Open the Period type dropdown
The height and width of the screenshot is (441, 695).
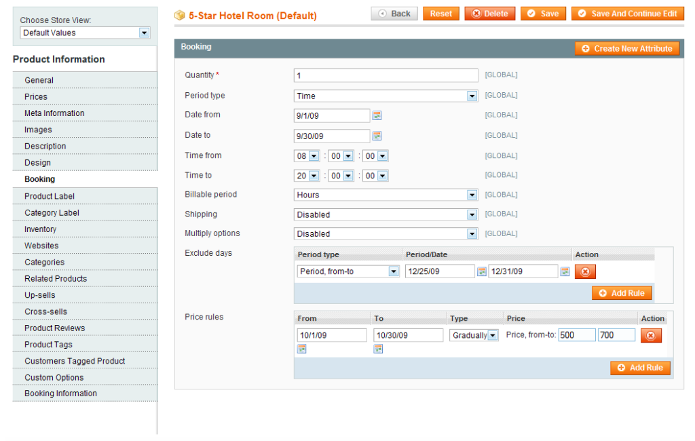[x=386, y=96]
